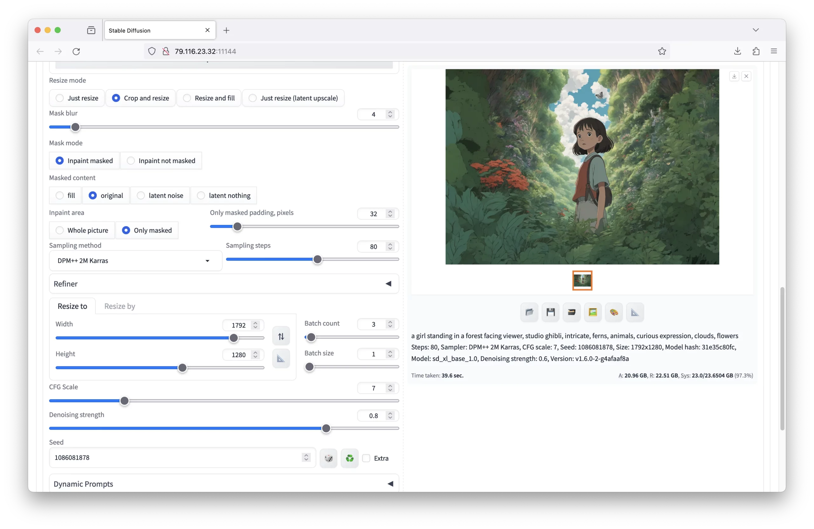Click the switch width and height arrows button
Screen dimensions: 814x529
pyautogui.click(x=281, y=336)
